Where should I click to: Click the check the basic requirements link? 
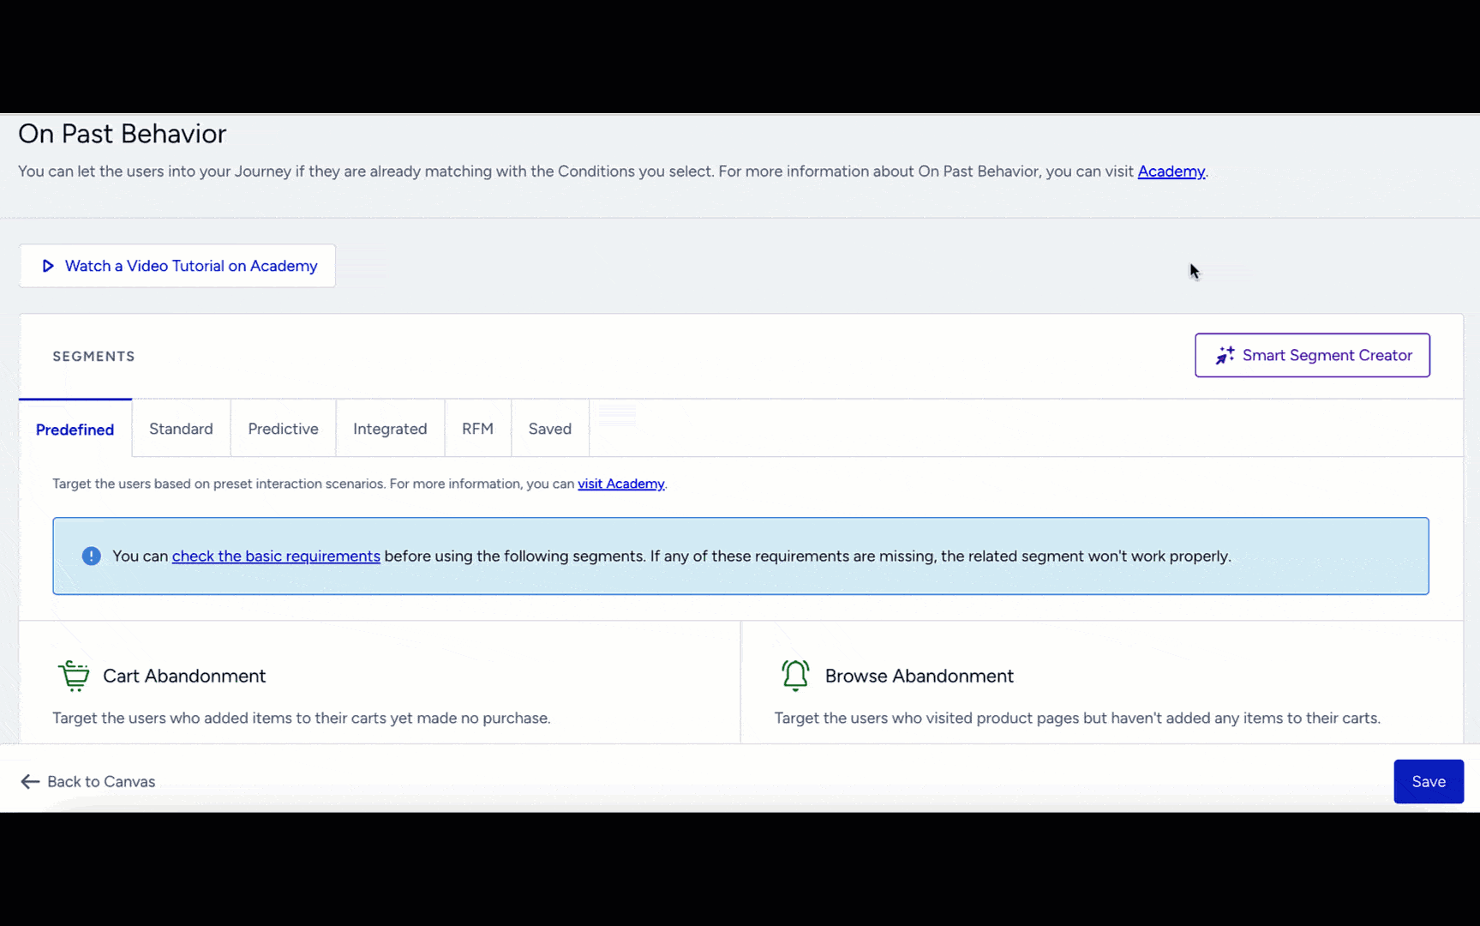pyautogui.click(x=275, y=556)
